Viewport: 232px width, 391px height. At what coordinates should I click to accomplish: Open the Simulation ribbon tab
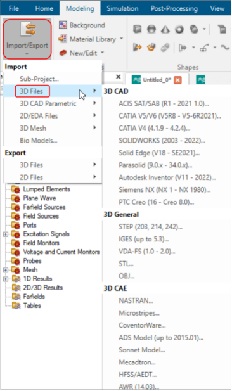(122, 8)
